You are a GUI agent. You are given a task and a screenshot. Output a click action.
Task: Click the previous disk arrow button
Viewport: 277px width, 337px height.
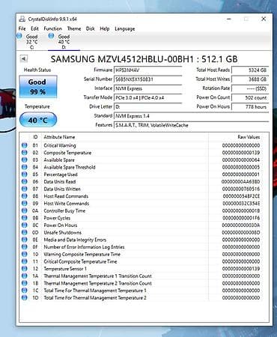click(x=23, y=58)
